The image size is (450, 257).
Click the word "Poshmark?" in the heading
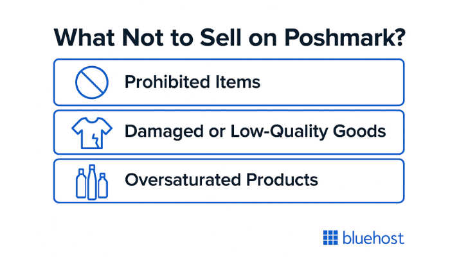[345, 37]
